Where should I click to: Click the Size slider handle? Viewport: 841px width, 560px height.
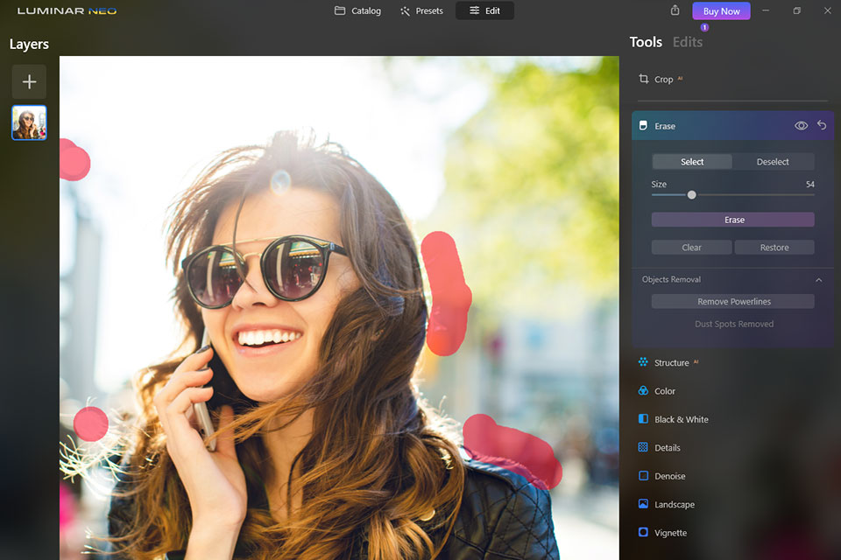point(692,195)
